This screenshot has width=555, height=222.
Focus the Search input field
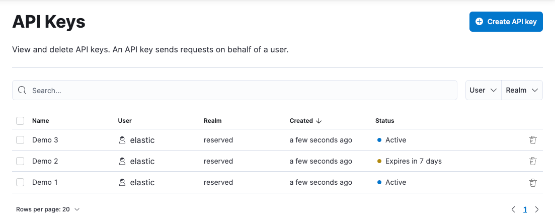click(x=242, y=91)
